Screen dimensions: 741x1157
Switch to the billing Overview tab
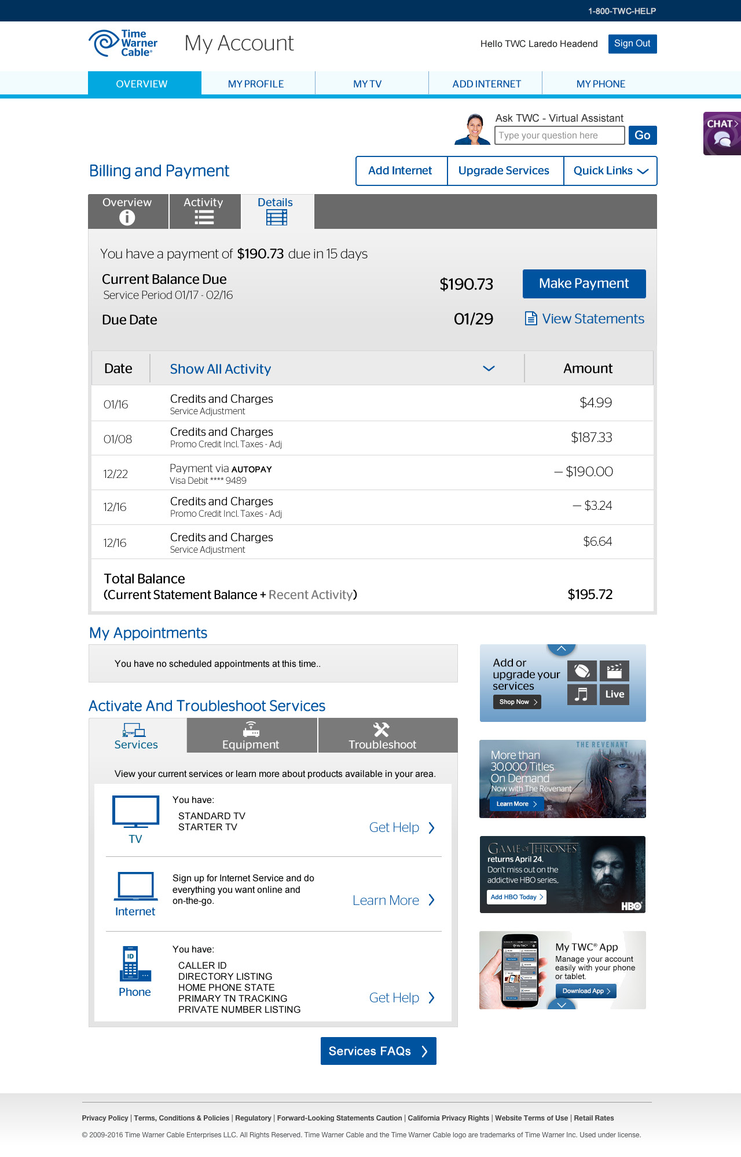(x=128, y=211)
